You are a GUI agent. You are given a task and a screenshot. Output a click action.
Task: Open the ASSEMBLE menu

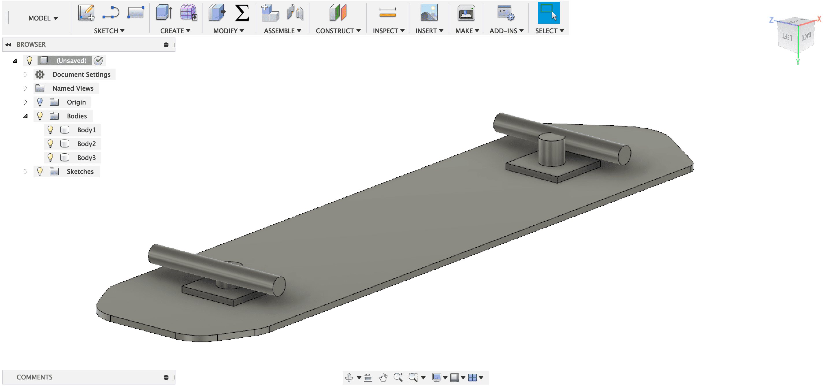tap(282, 31)
